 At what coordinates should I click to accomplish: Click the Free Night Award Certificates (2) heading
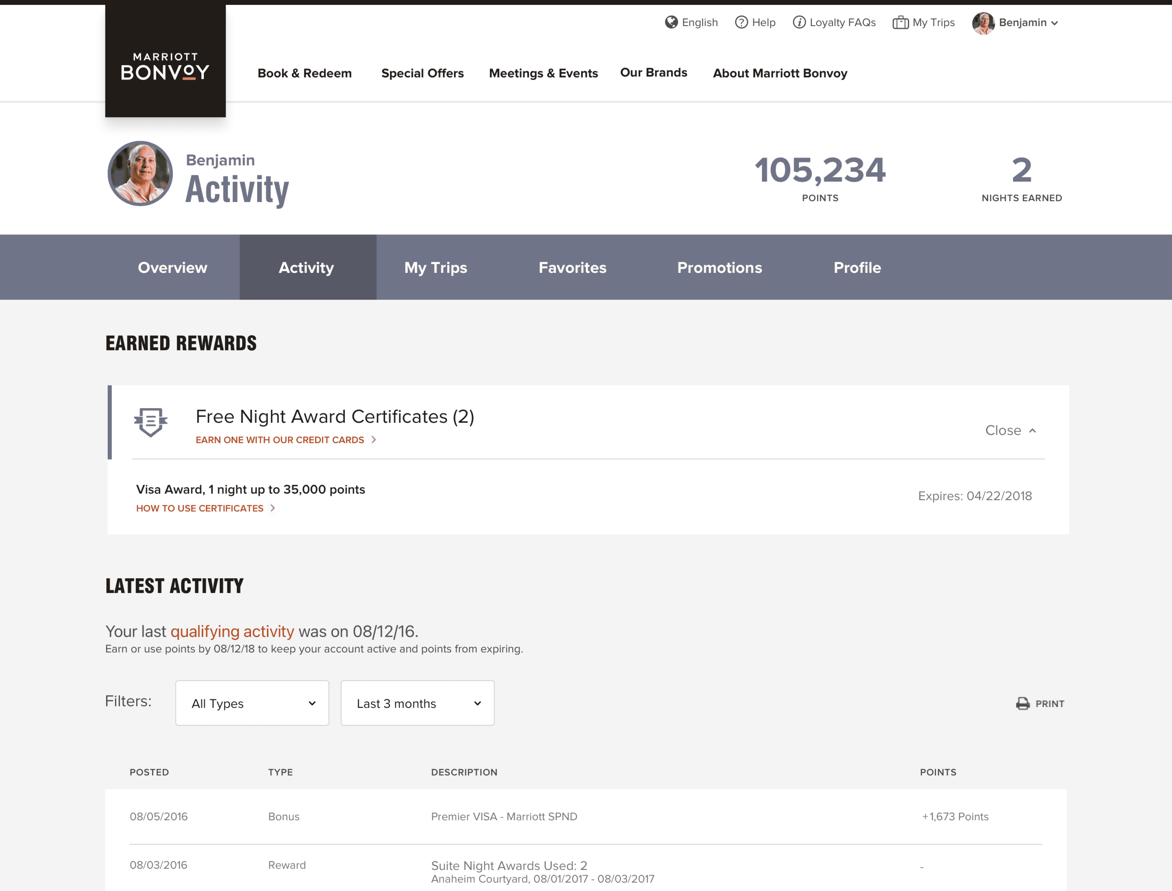335,416
